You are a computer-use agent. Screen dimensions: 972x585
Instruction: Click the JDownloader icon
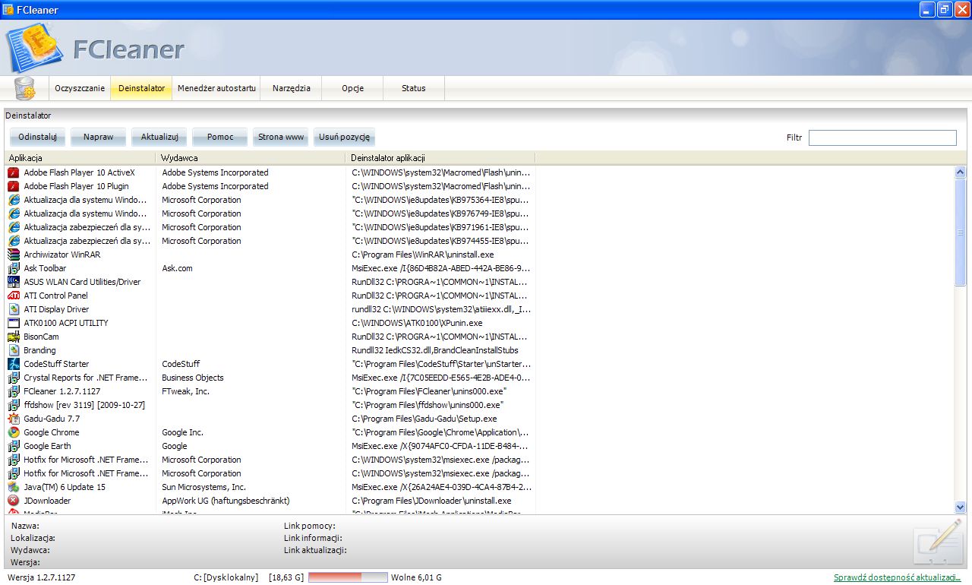14,501
